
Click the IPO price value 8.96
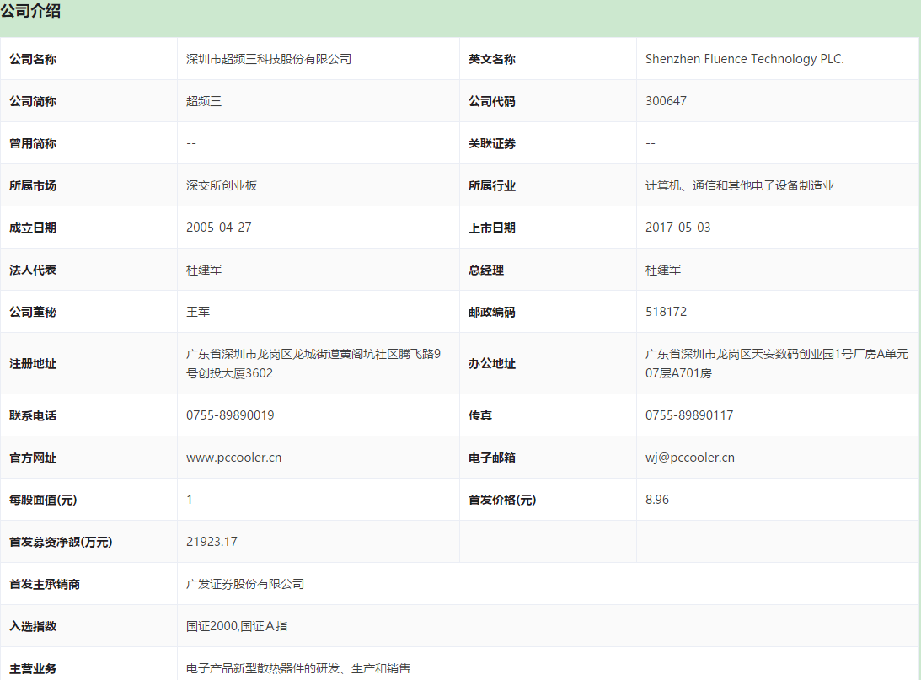[x=657, y=500]
